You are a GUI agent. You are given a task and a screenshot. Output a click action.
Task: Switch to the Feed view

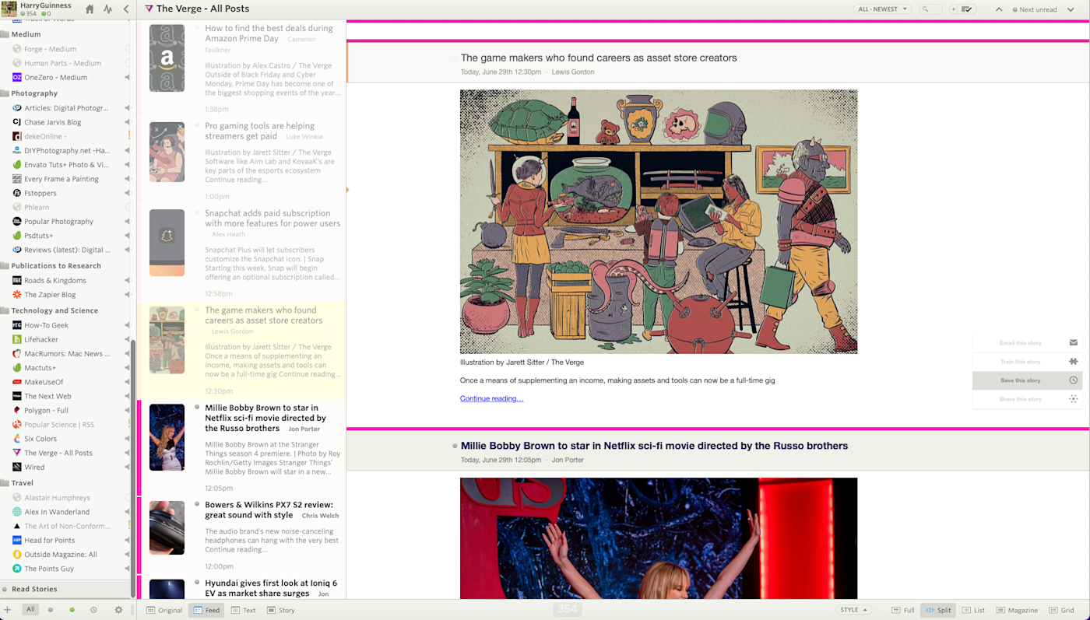(x=206, y=611)
